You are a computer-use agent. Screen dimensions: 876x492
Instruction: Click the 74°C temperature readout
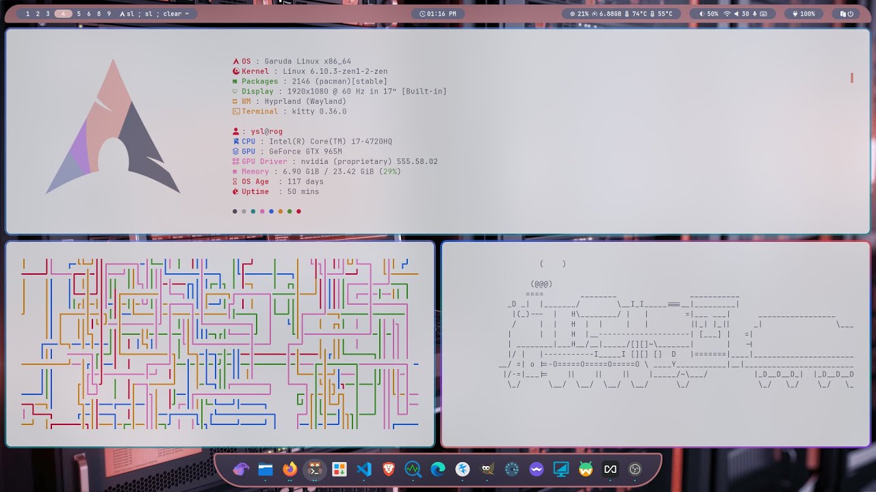point(636,14)
